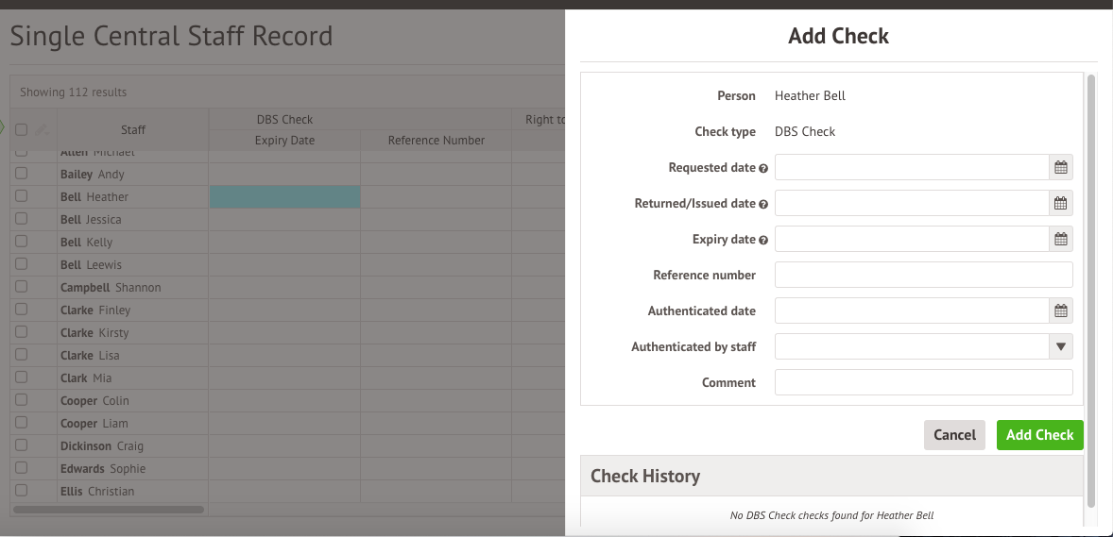Screen dimensions: 1113x537
Task: Click help icon beside Expiry date label
Action: pos(763,240)
